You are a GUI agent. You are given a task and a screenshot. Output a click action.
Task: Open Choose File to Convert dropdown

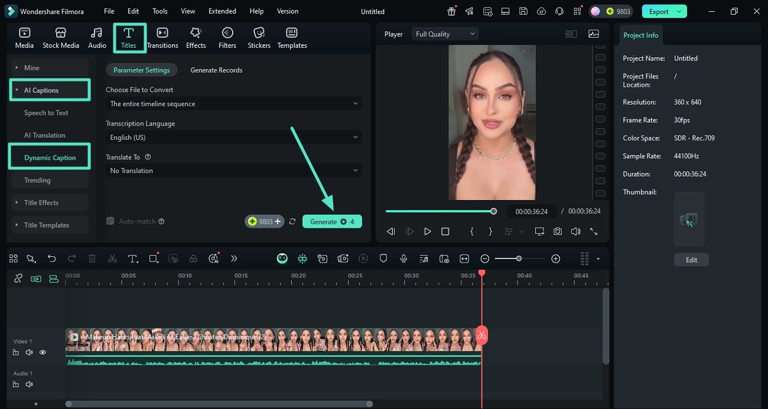pyautogui.click(x=234, y=103)
